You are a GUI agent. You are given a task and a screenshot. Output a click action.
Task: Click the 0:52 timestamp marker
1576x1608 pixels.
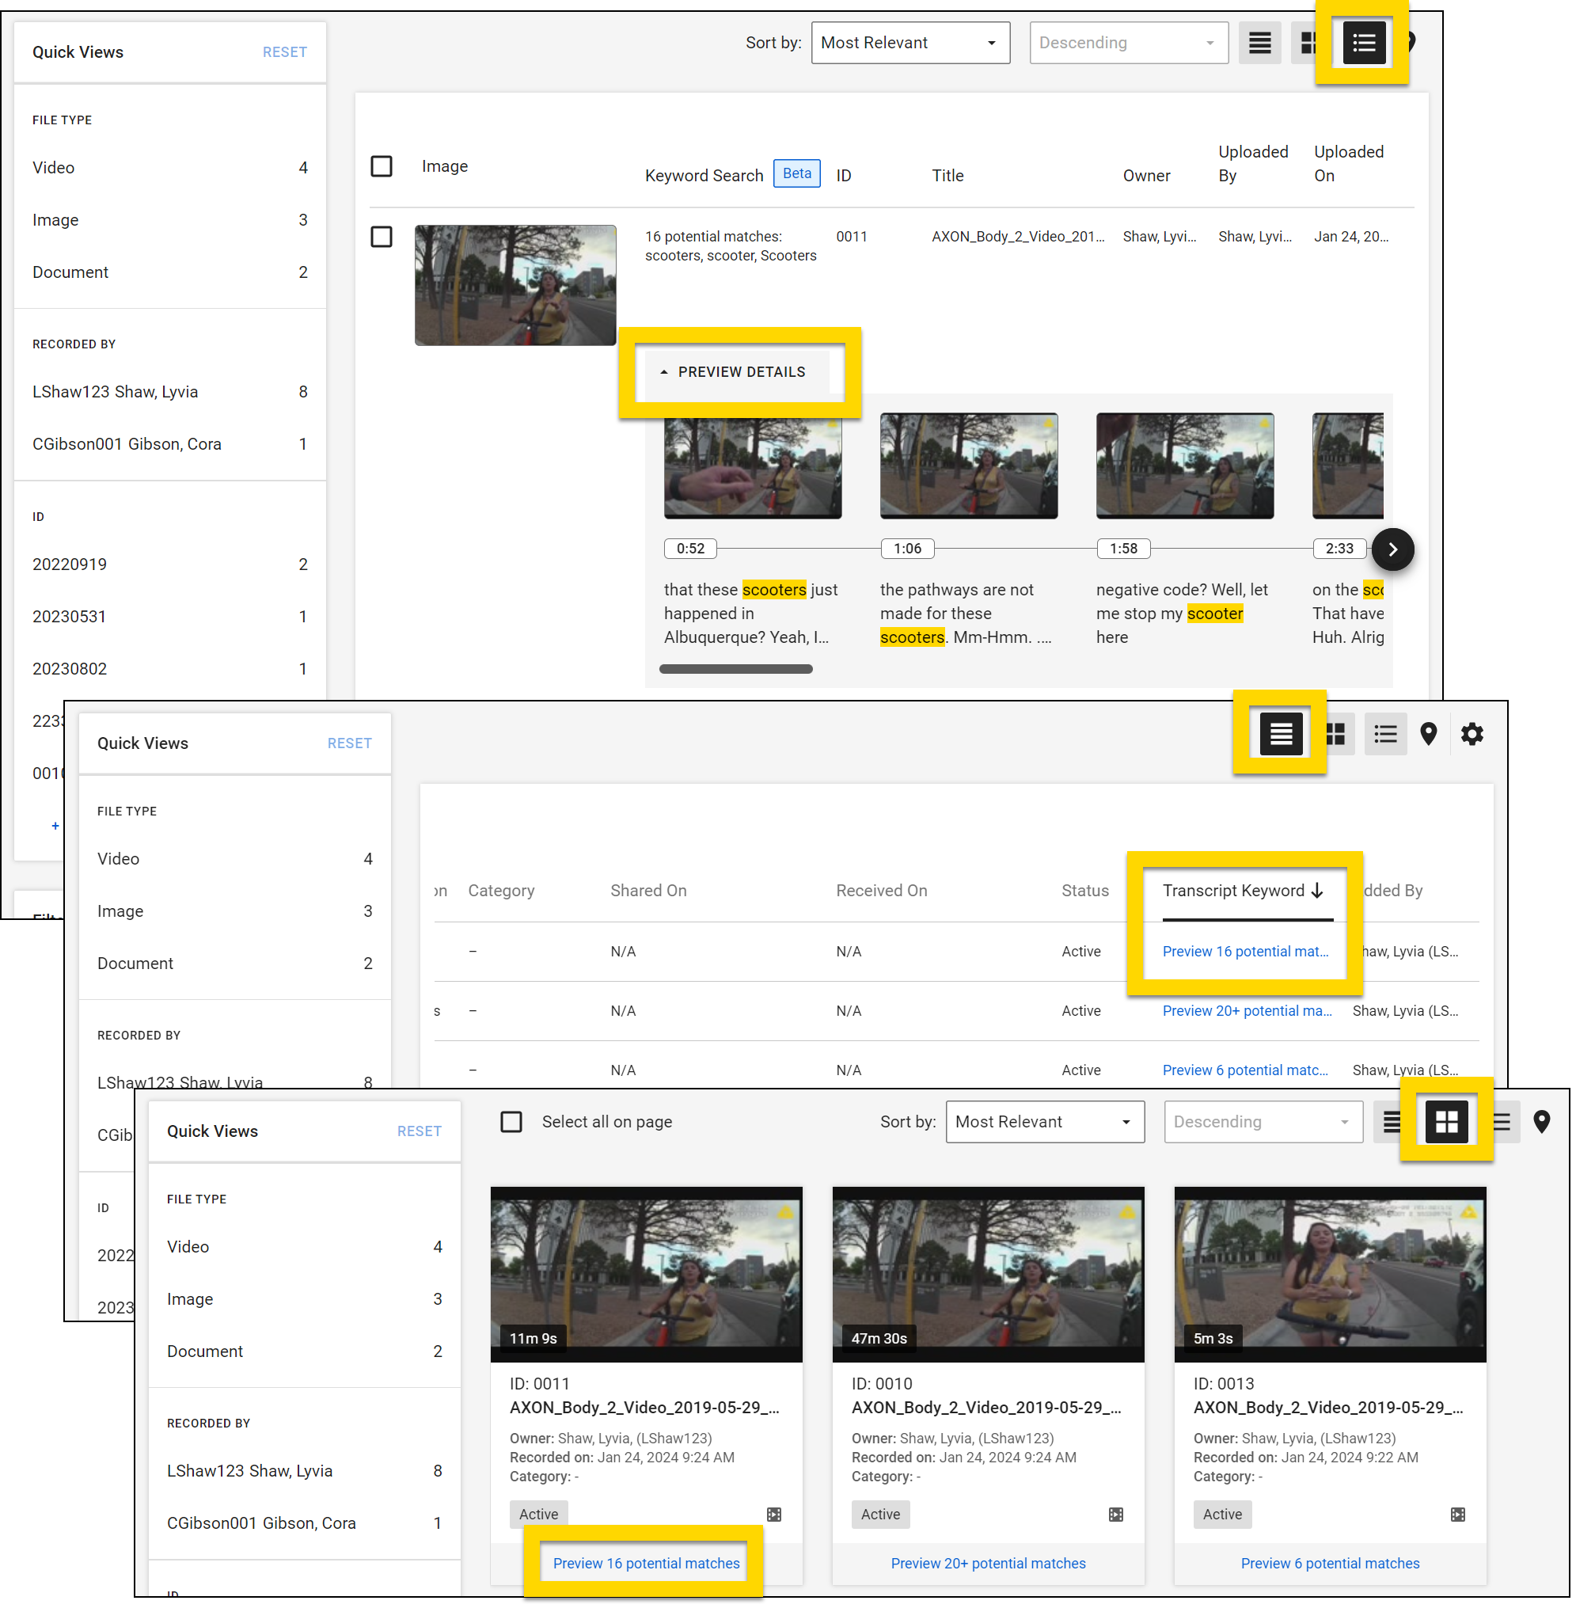[690, 548]
